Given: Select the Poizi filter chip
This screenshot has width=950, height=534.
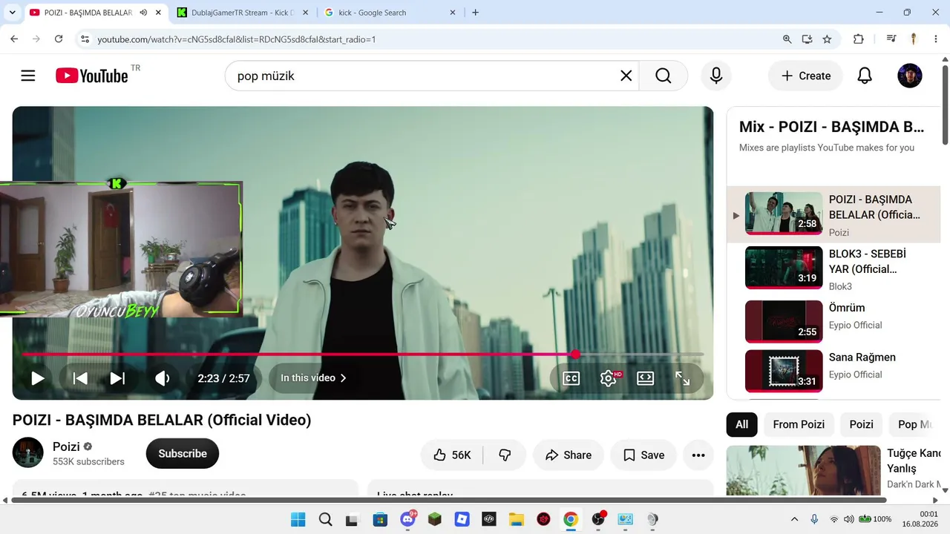Looking at the screenshot, I should pos(861,424).
